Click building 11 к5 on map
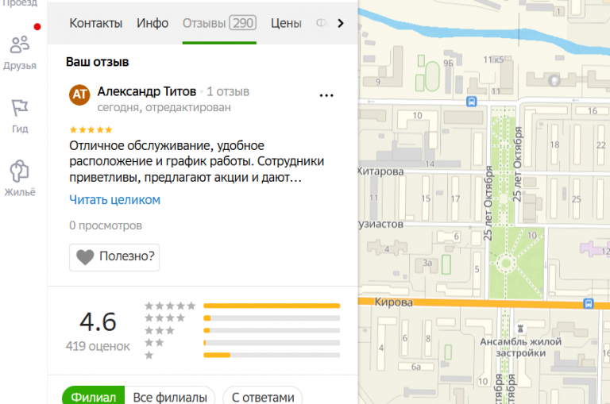Viewport: 610px width, 404px height. (493, 60)
